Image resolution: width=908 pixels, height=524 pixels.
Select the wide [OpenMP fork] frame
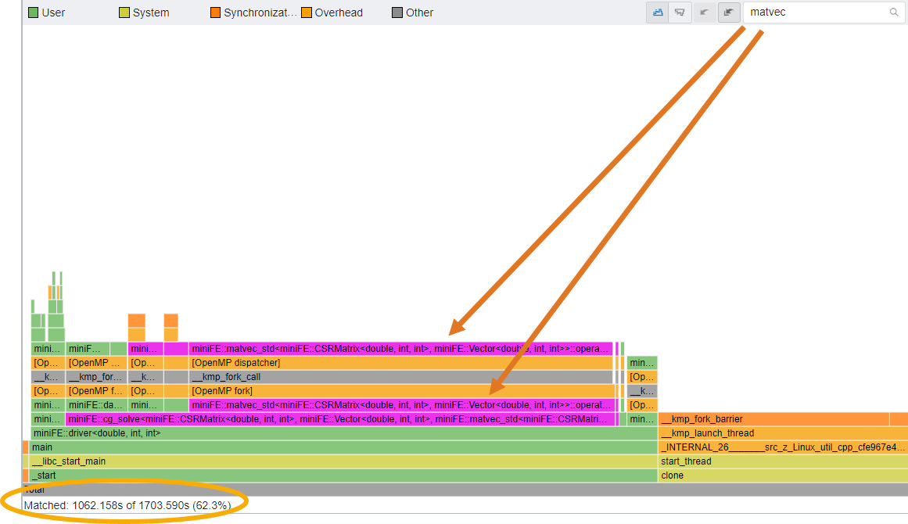[x=400, y=391]
